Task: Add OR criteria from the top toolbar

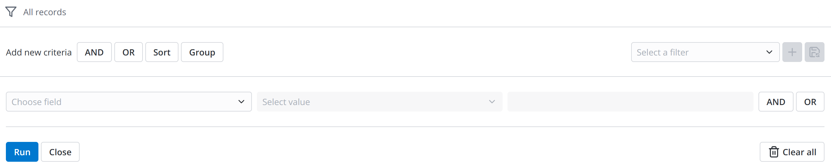Action: pyautogui.click(x=128, y=52)
